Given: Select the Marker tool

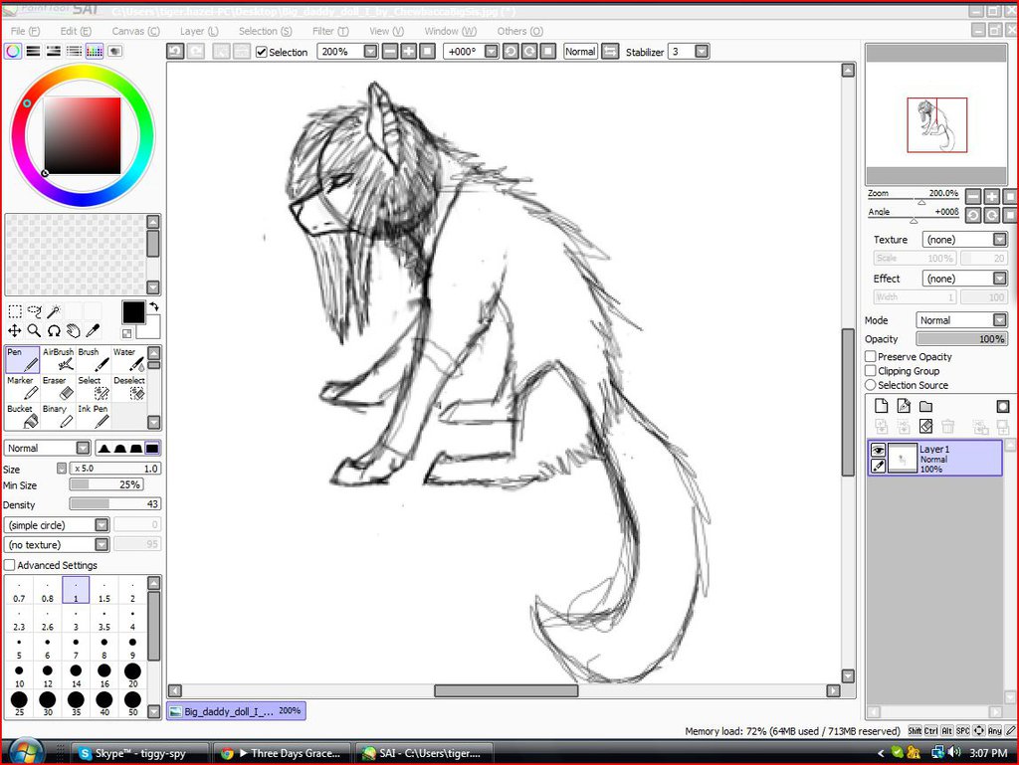Looking at the screenshot, I should pos(22,388).
